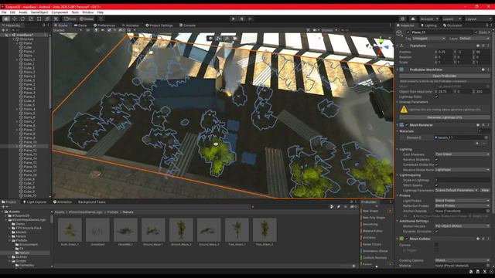Open the GameObject menu

point(39,12)
